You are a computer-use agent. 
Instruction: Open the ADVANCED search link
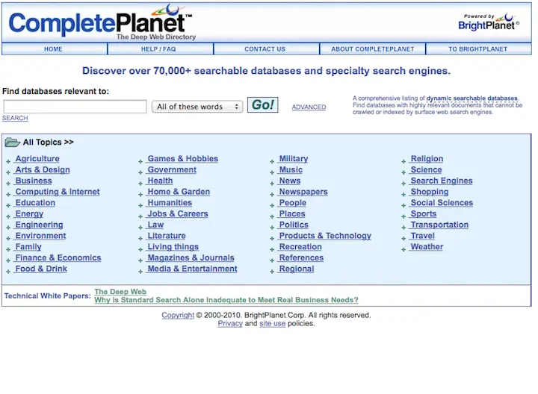pyautogui.click(x=309, y=107)
